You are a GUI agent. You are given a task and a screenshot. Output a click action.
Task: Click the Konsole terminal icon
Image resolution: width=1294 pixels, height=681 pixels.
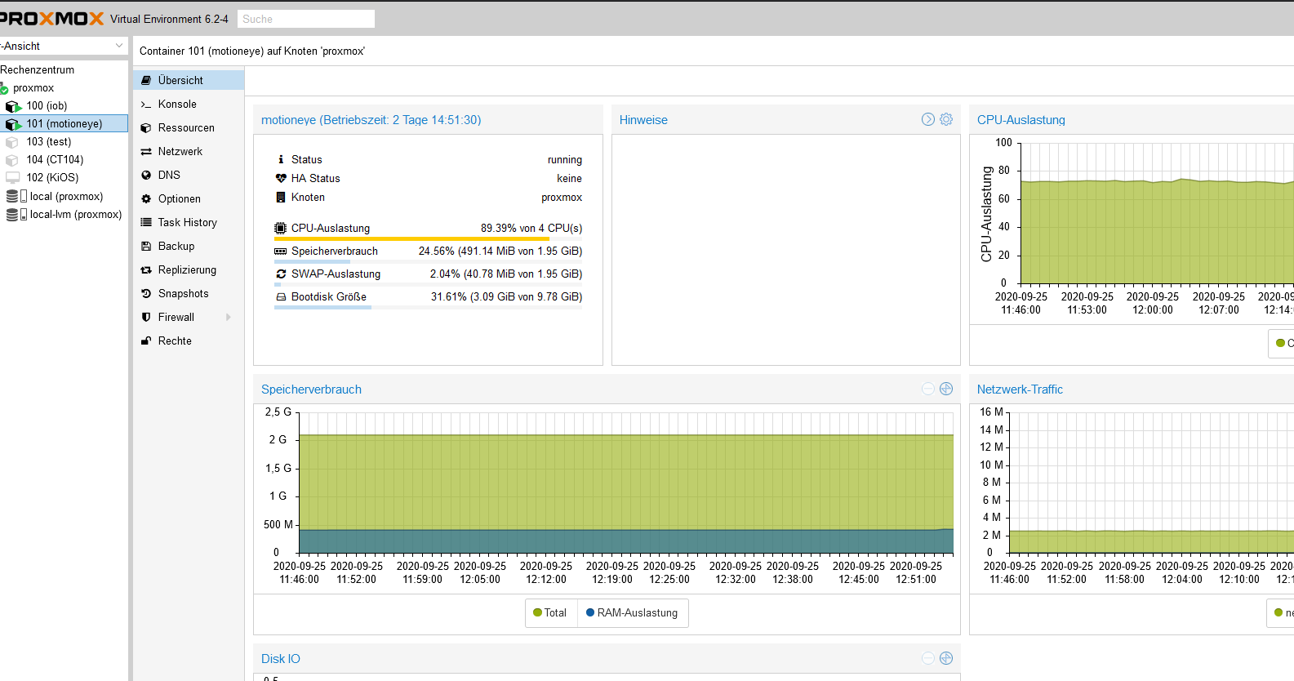(x=146, y=104)
